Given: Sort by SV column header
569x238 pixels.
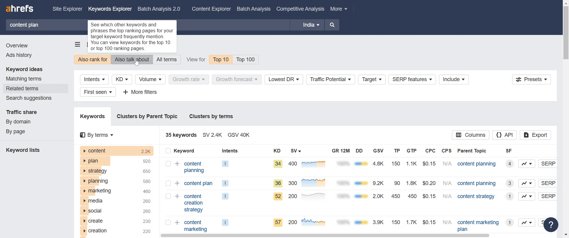Looking at the screenshot, I should pyautogui.click(x=296, y=151).
